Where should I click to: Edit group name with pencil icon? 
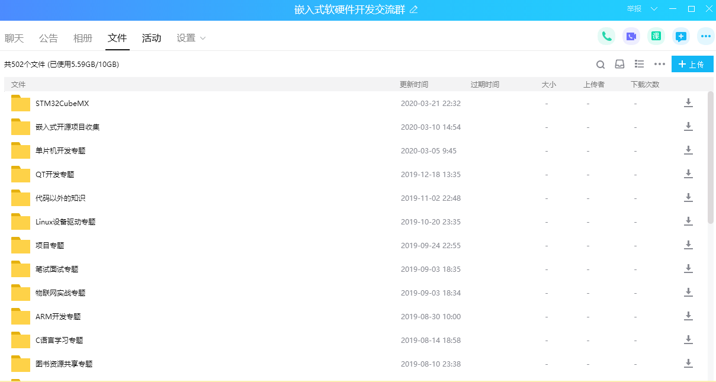point(413,9)
